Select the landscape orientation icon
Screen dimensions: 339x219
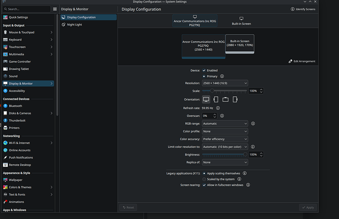tap(206, 99)
